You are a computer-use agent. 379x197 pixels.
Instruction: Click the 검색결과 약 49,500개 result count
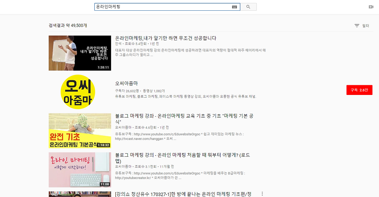(68, 26)
